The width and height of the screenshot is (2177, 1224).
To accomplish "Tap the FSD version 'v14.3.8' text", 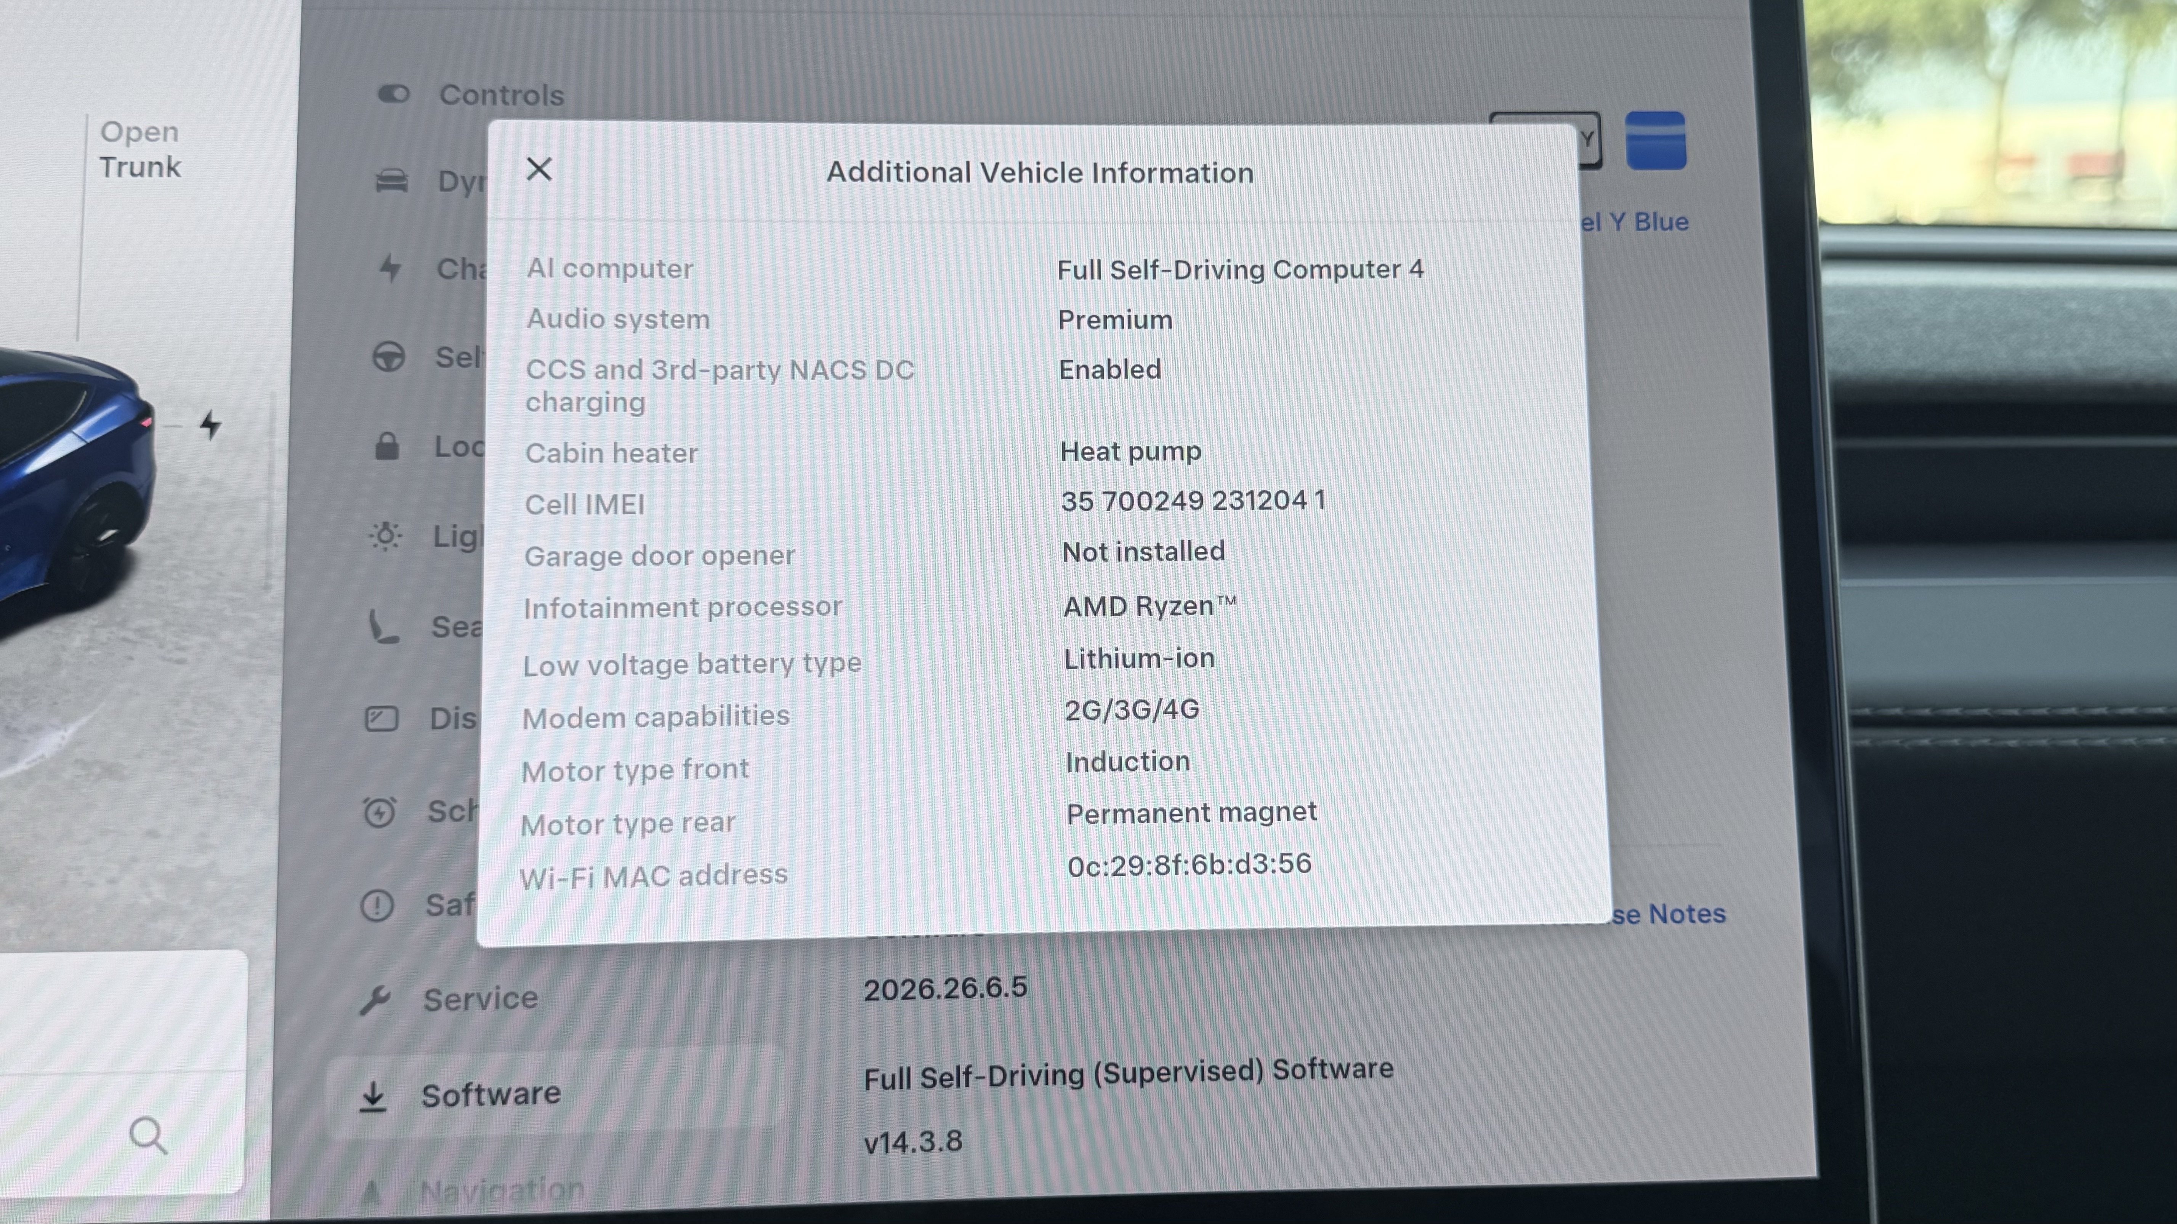I will [x=913, y=1142].
